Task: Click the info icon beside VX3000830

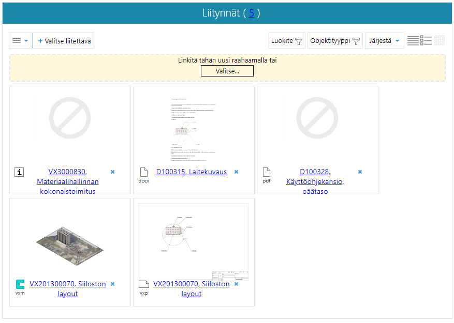Action: [19, 173]
